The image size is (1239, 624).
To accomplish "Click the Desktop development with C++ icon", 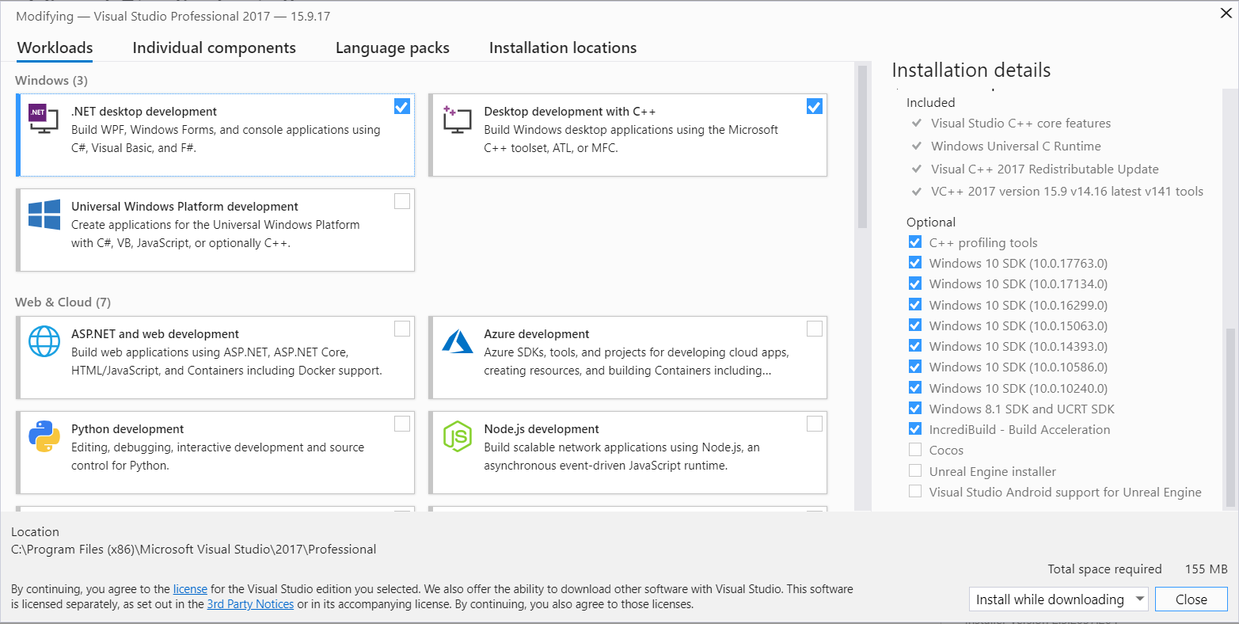I will 457,119.
